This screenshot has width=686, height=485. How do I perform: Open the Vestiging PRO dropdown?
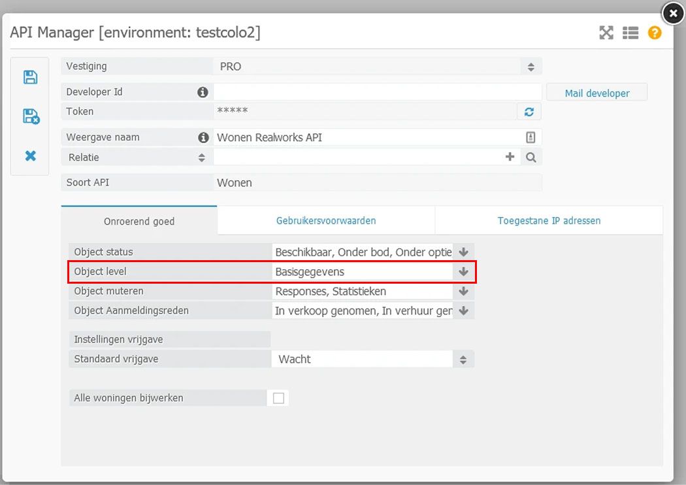(378, 67)
